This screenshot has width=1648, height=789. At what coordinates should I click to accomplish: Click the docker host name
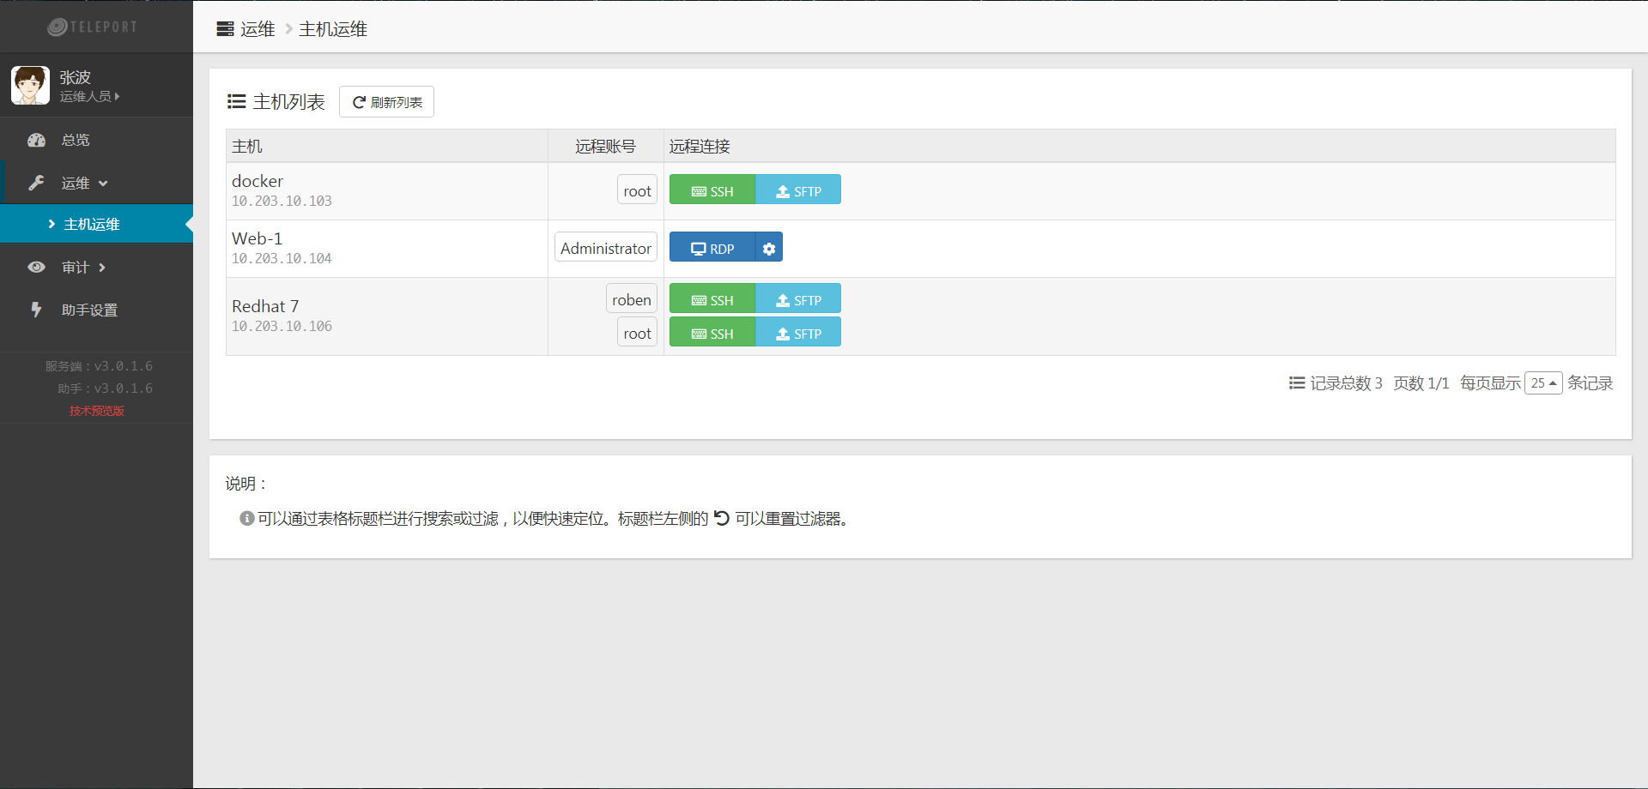pos(257,181)
